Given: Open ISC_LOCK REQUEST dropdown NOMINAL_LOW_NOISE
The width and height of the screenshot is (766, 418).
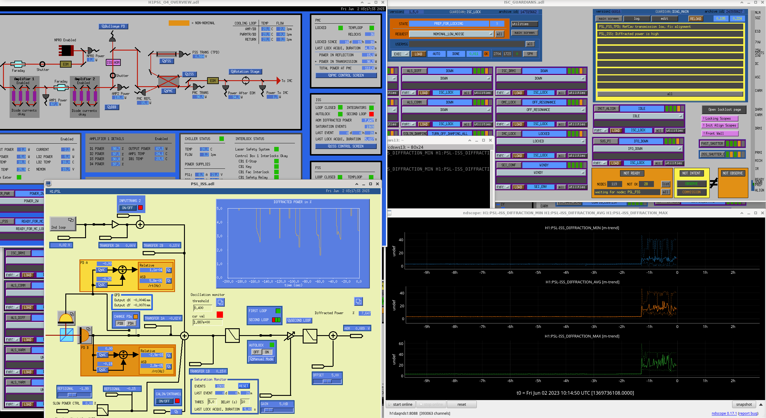Looking at the screenshot, I should (452, 34).
